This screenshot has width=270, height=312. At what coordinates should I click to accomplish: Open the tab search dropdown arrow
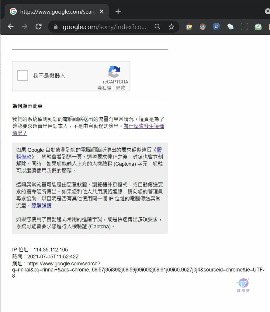[x=268, y=11]
